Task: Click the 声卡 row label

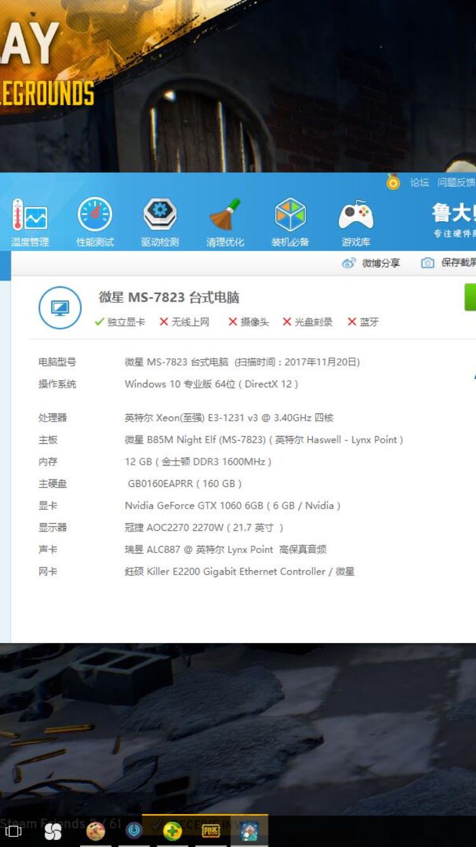Action: [48, 550]
